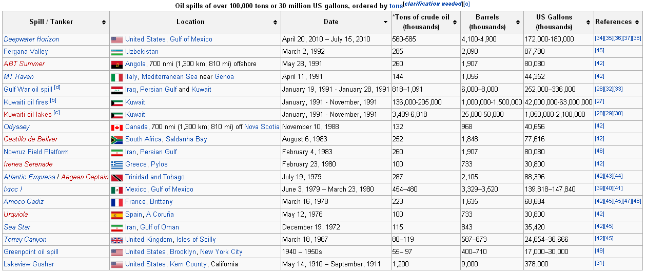Click the Greece flag icon

tap(117, 164)
